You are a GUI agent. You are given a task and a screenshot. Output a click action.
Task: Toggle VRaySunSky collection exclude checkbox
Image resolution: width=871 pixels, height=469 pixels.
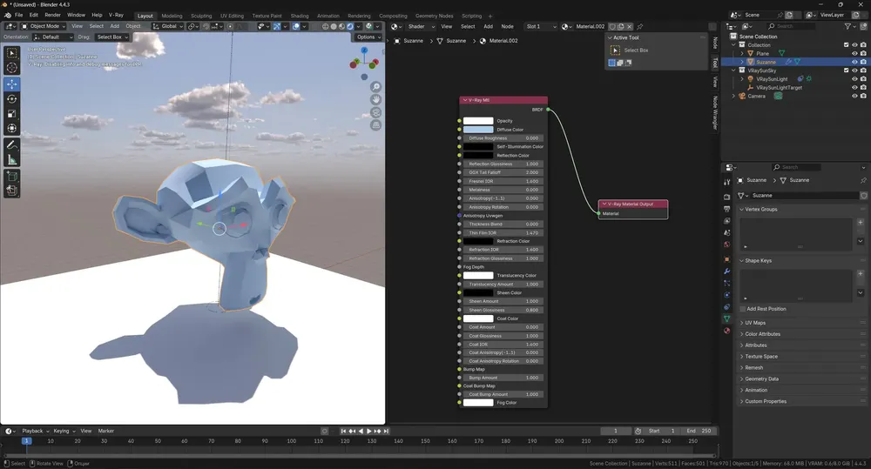[847, 70]
